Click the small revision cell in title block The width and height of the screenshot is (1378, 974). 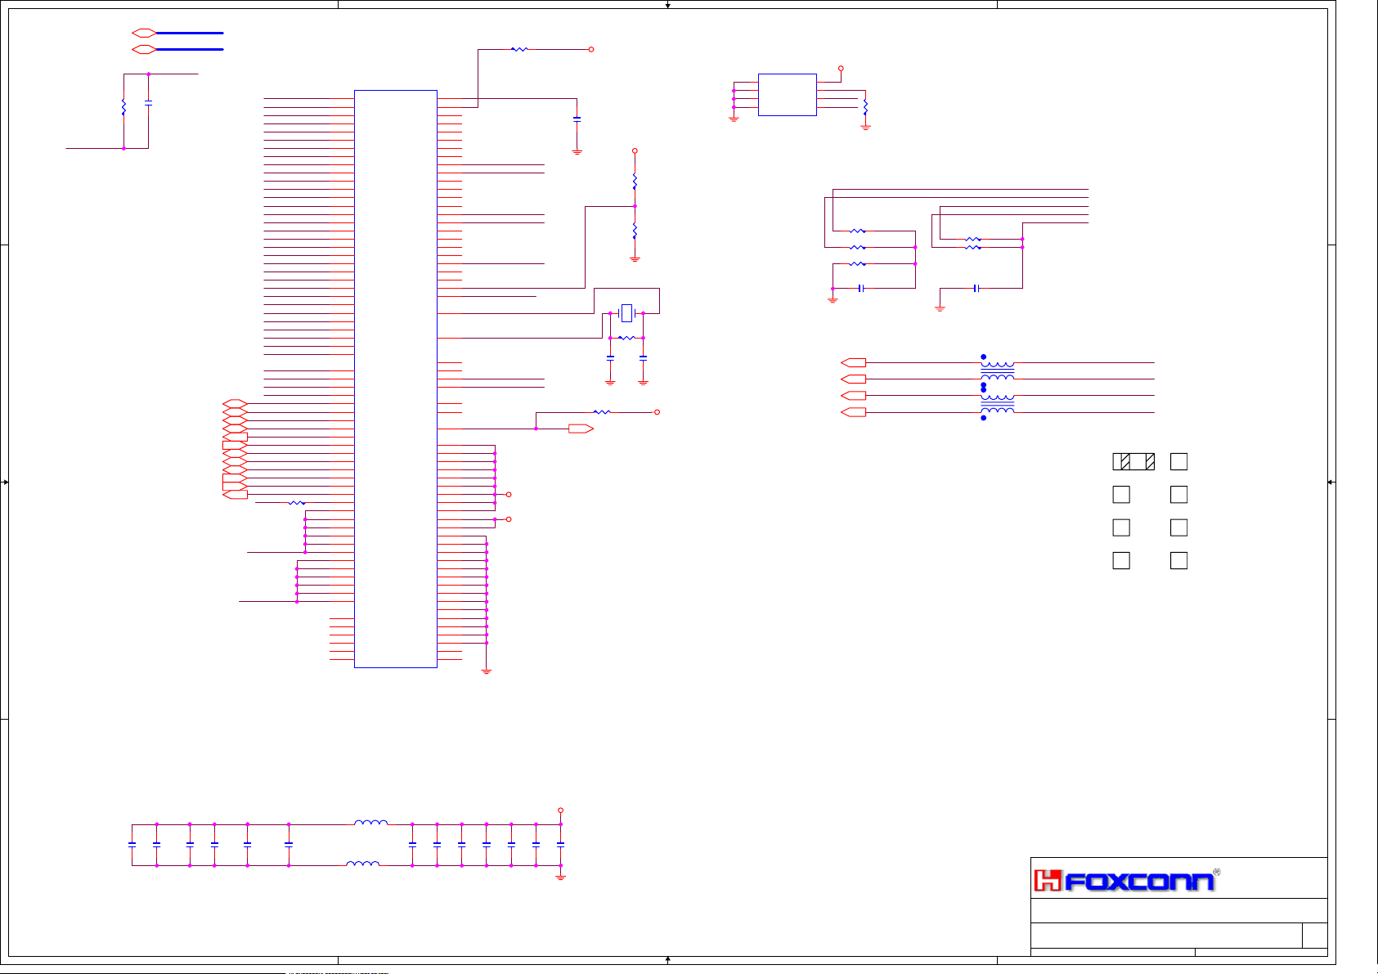point(1314,936)
